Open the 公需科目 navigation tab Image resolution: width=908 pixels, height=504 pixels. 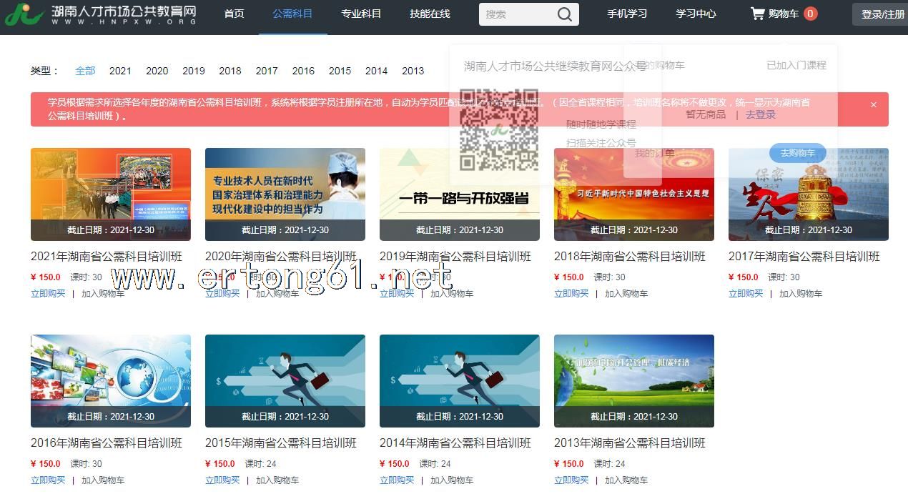pyautogui.click(x=292, y=14)
